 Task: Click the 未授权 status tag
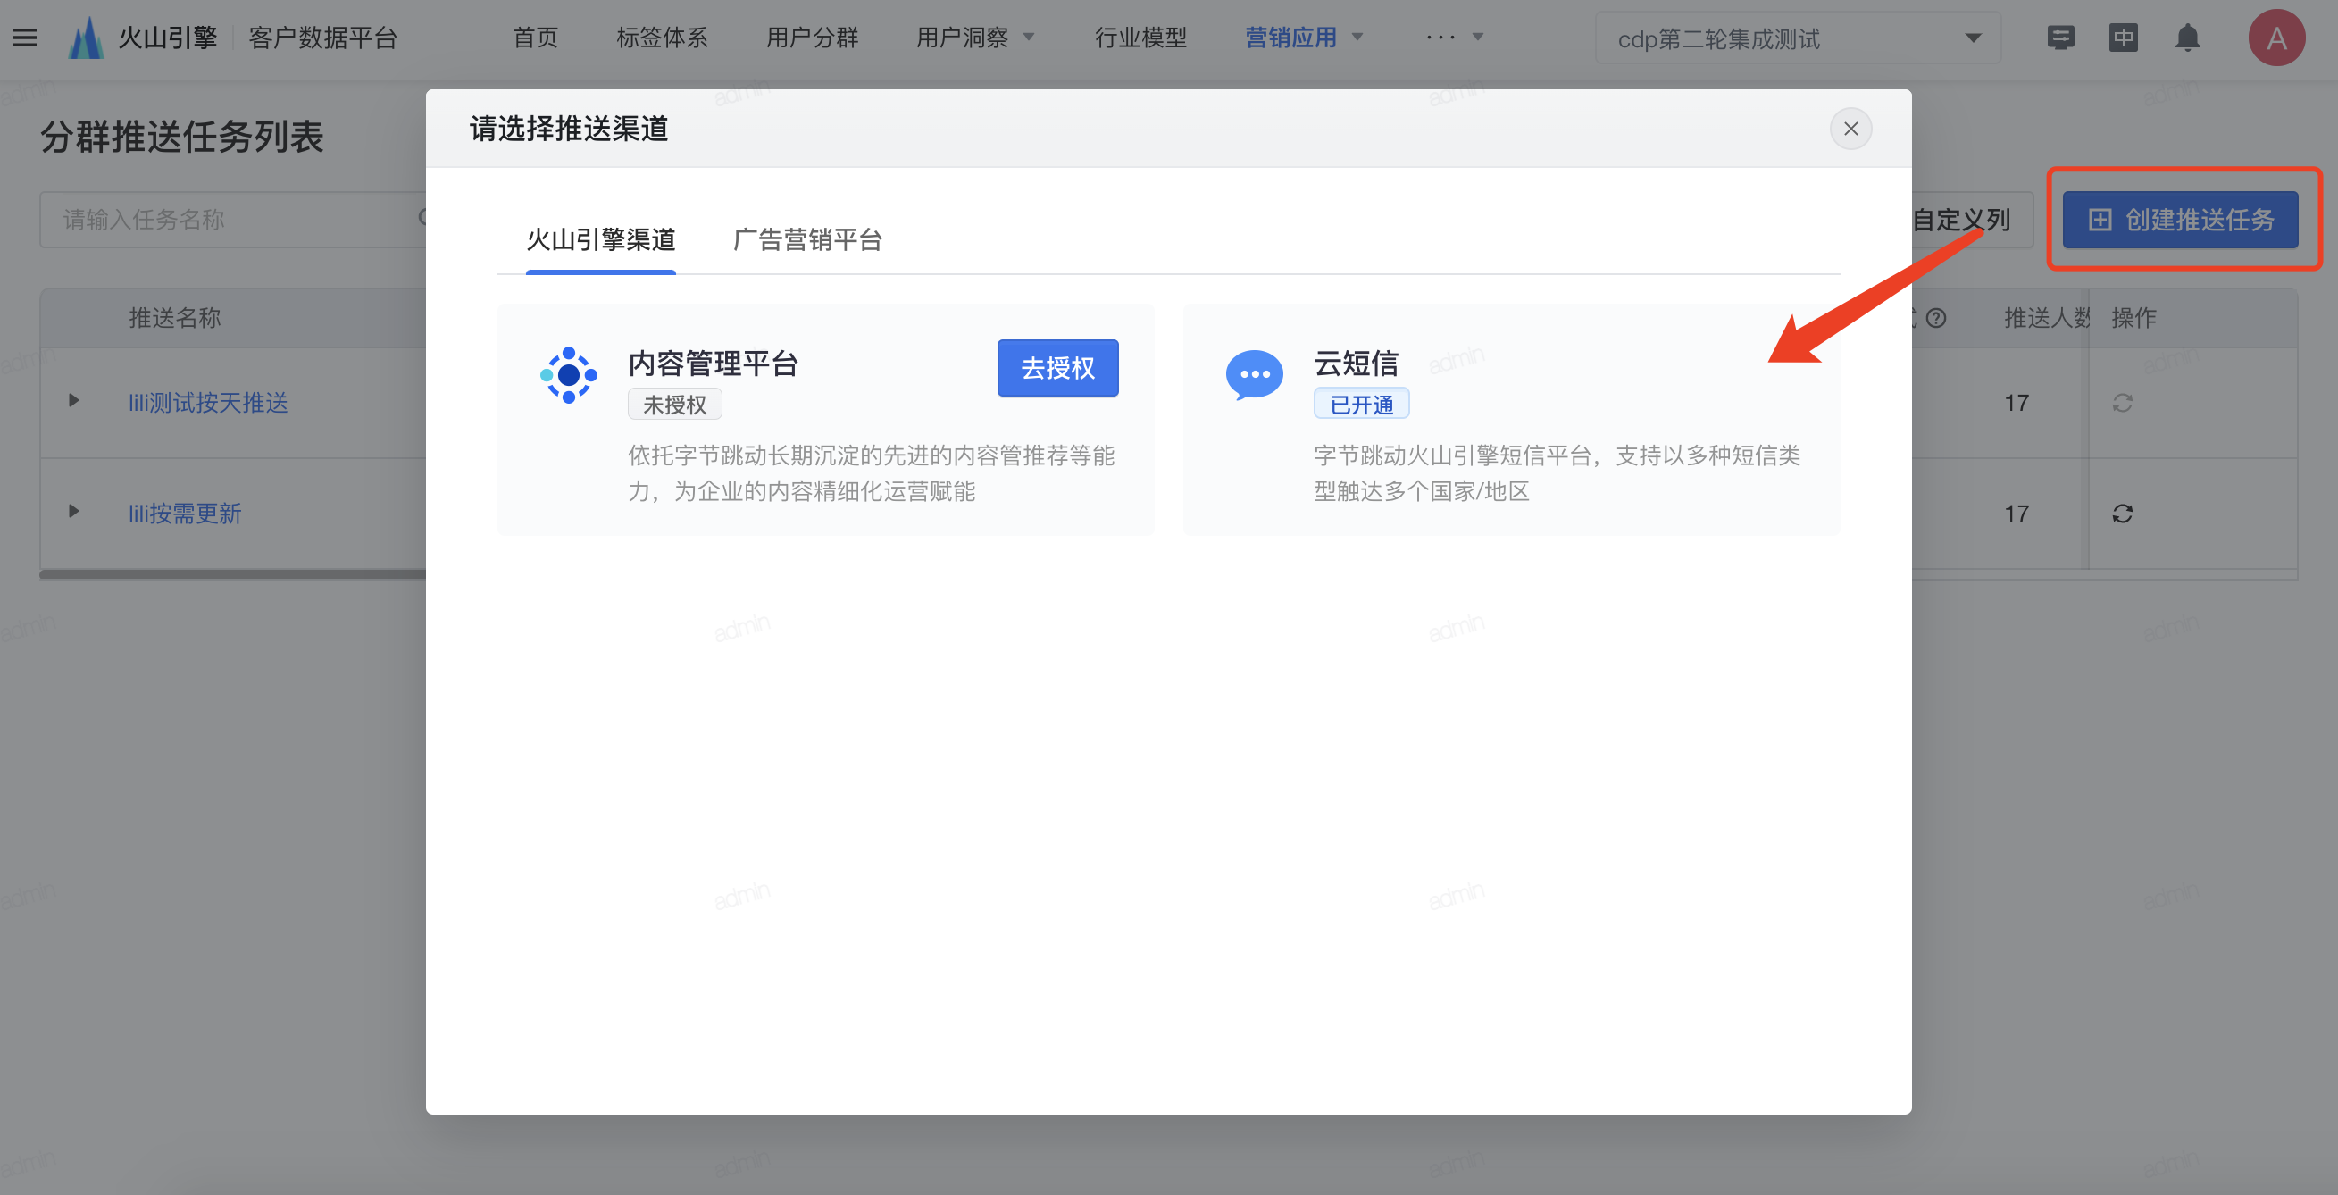pyautogui.click(x=674, y=404)
